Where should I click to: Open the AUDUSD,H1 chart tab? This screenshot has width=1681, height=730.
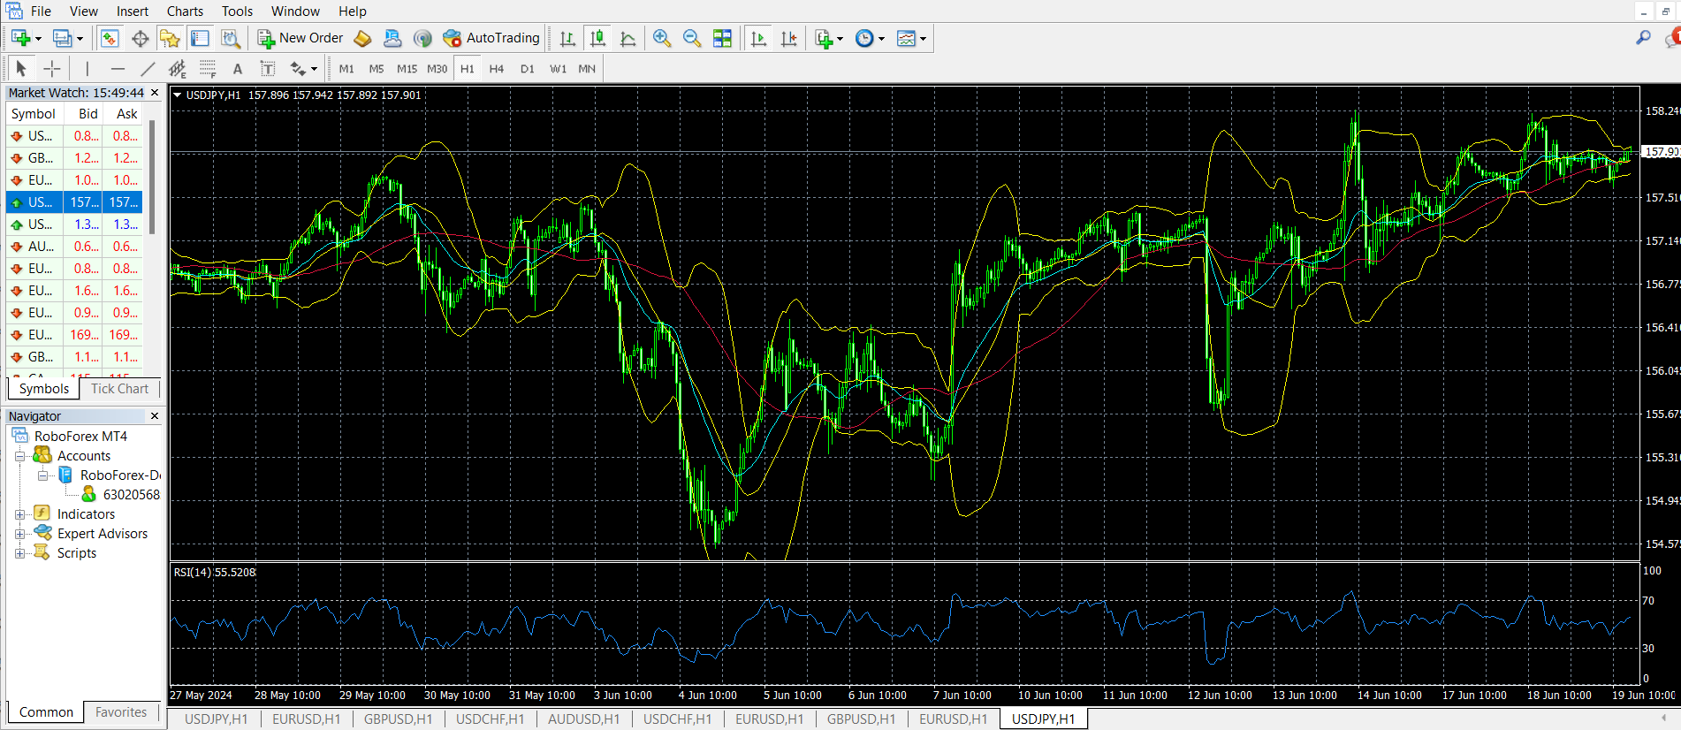click(583, 719)
